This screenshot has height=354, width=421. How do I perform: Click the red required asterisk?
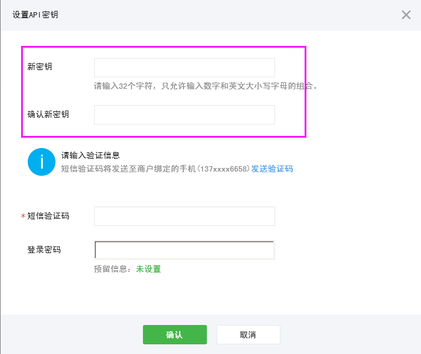[x=24, y=217]
